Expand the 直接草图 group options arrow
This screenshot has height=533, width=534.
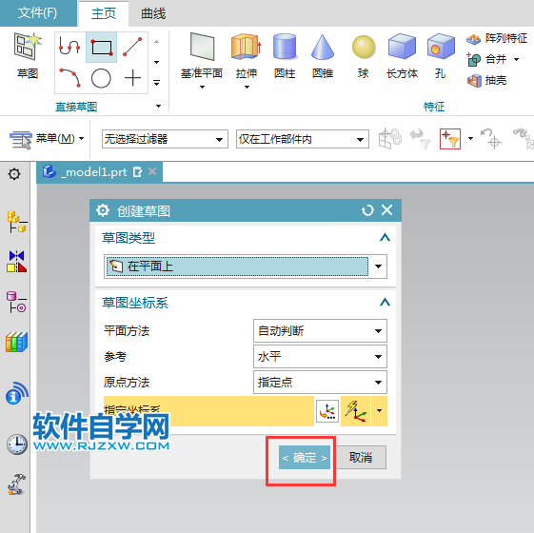(x=158, y=106)
